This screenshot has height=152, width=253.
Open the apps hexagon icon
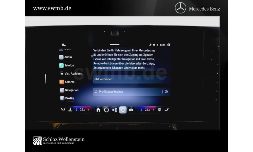coord(115,110)
